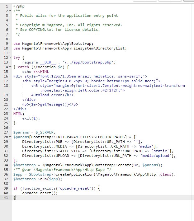The image size is (194, 221).
Task: Click '{$e->getMessage()}' paragraph line
Action: click(x=50, y=105)
